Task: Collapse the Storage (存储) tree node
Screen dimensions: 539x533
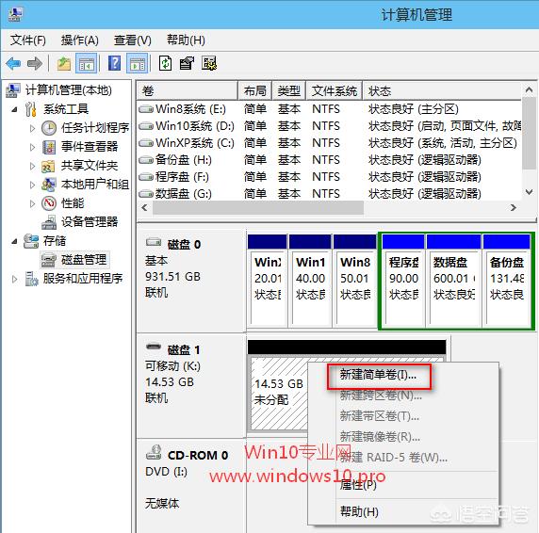Action: pos(14,241)
